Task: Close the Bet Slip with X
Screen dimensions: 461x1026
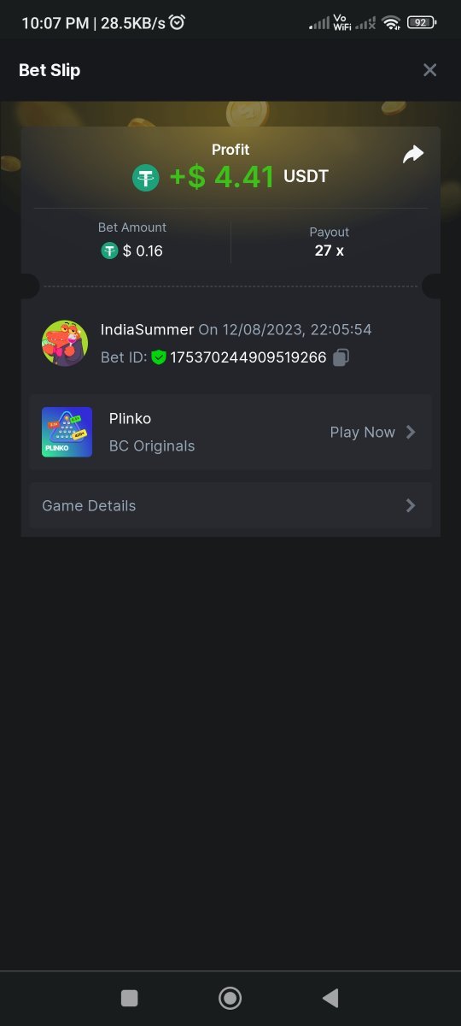Action: tap(430, 70)
